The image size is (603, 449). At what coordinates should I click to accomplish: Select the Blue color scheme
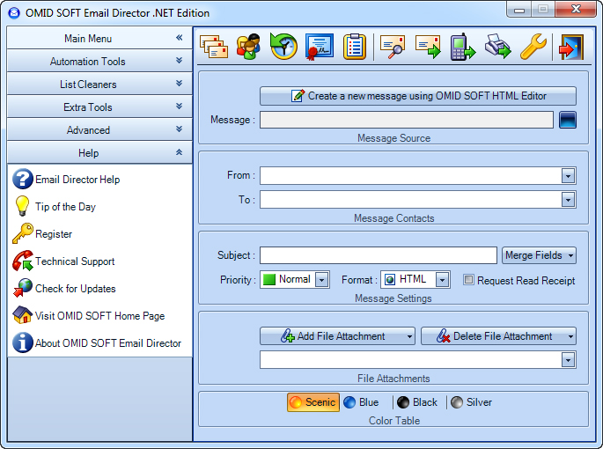(361, 402)
